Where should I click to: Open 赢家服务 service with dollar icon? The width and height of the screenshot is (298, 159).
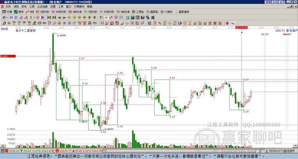pos(182,12)
